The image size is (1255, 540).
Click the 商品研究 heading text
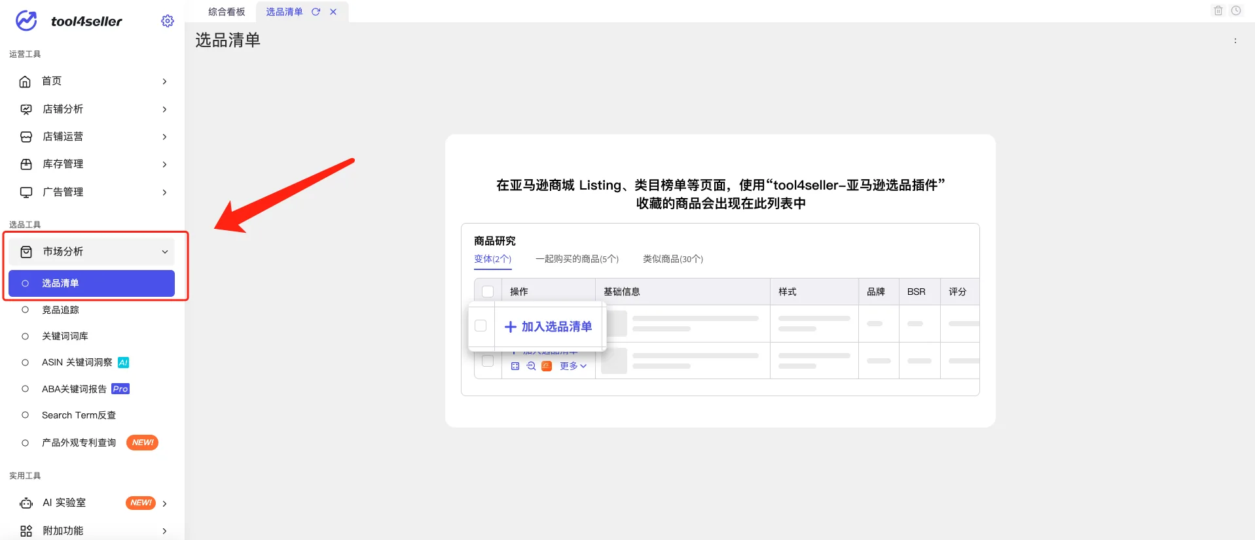495,241
